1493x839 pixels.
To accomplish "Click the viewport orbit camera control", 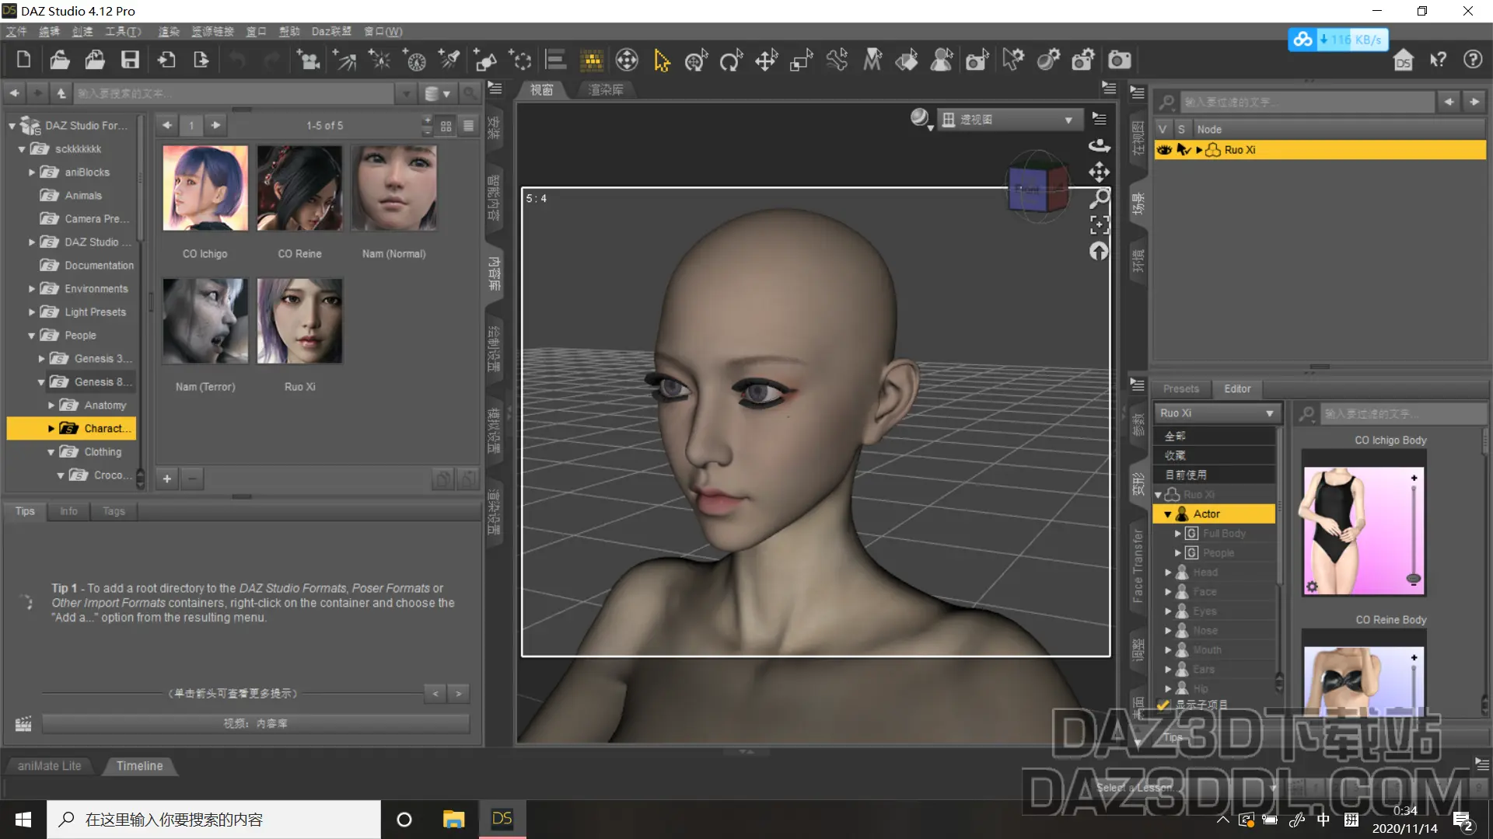I will (1099, 145).
